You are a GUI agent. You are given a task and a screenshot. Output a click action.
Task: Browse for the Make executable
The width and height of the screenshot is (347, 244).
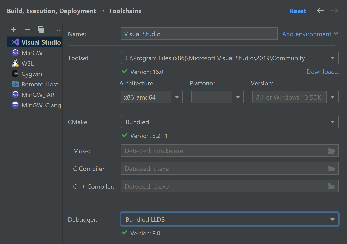tap(331, 150)
